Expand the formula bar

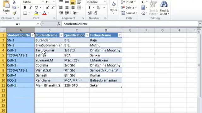[200, 24]
